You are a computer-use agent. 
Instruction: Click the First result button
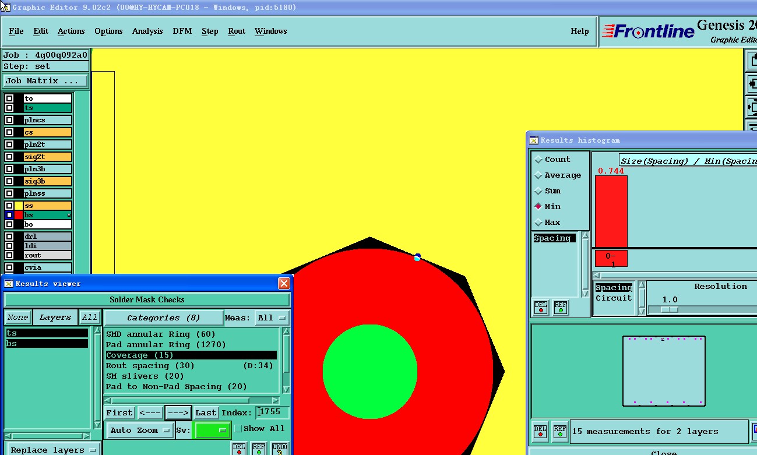coord(119,412)
